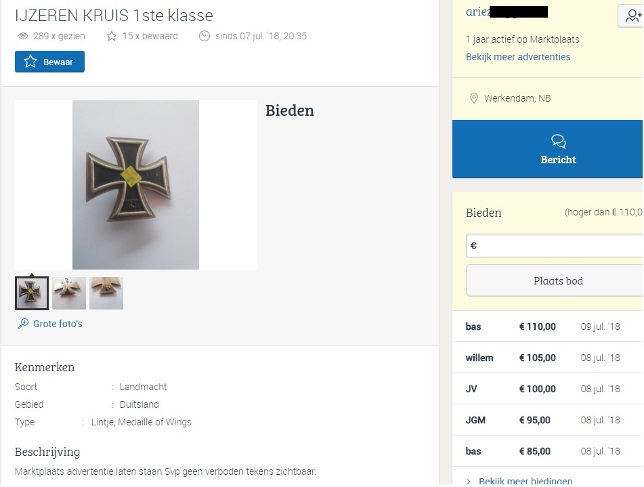644x487 pixels.
Task: Click the magnifier icon beside Grote foto's
Action: click(23, 324)
